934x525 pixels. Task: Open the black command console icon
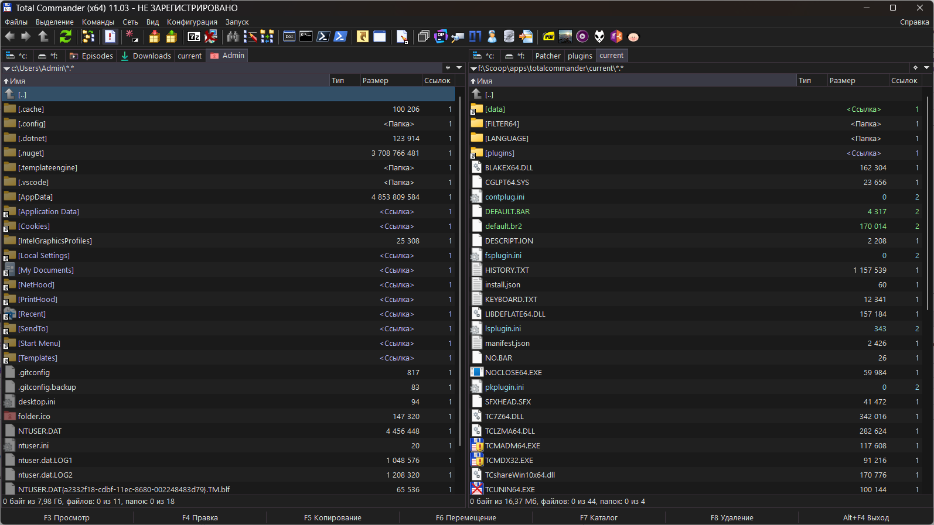(x=306, y=36)
